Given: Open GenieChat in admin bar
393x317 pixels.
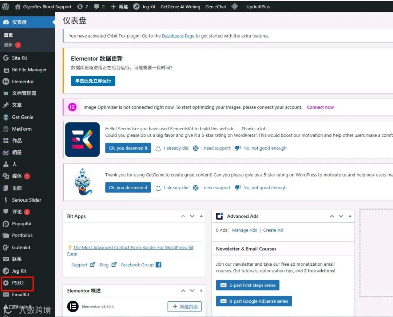Looking at the screenshot, I should coord(216,7).
